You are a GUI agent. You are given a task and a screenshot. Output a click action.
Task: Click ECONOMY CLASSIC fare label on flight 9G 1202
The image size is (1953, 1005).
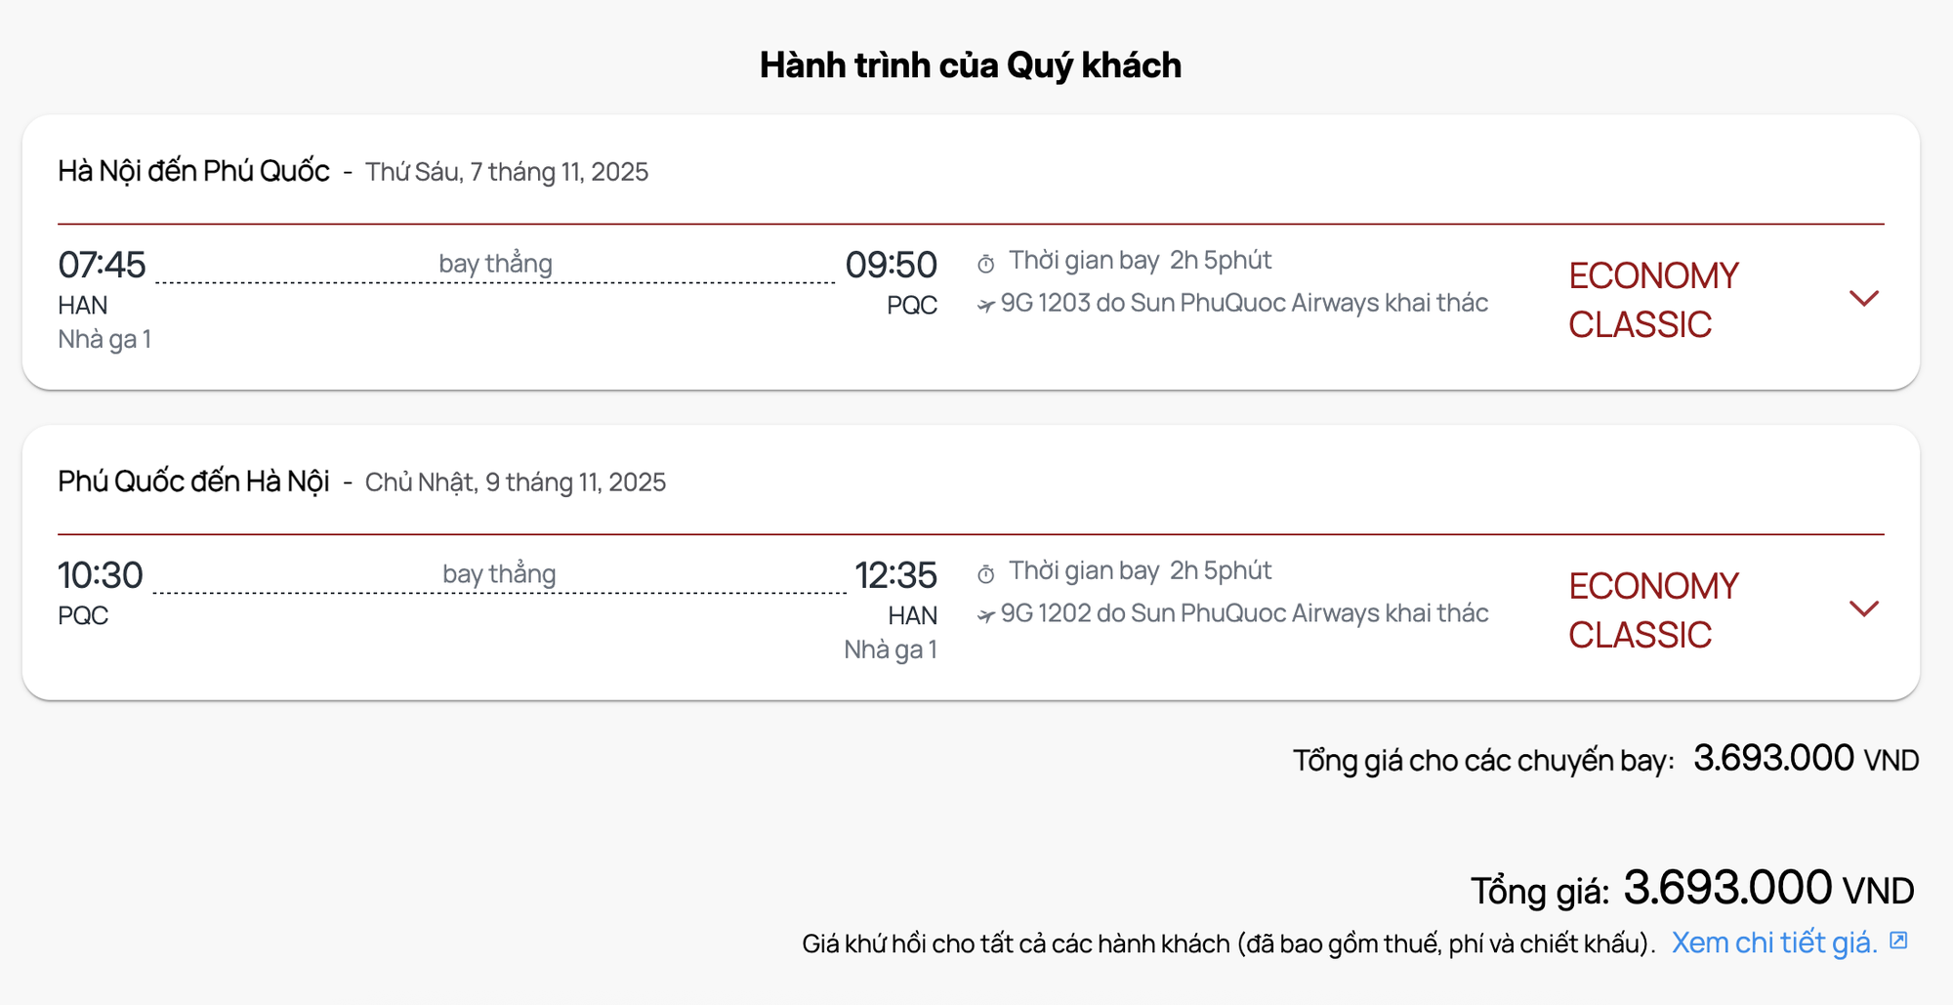[x=1653, y=610]
